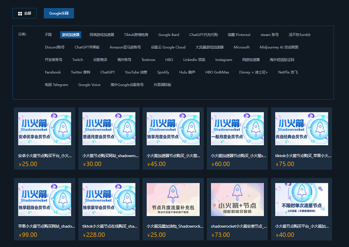Select the Spotify category
The height and width of the screenshot is (247, 349).
click(x=163, y=72)
